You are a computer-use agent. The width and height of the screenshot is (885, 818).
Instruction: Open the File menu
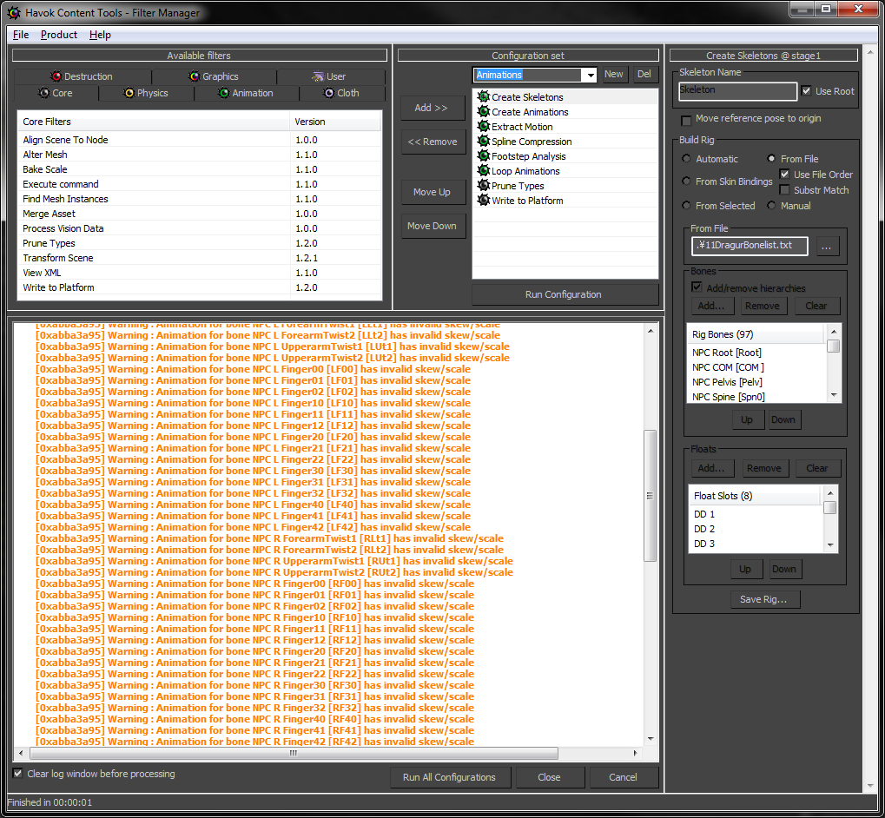point(21,35)
